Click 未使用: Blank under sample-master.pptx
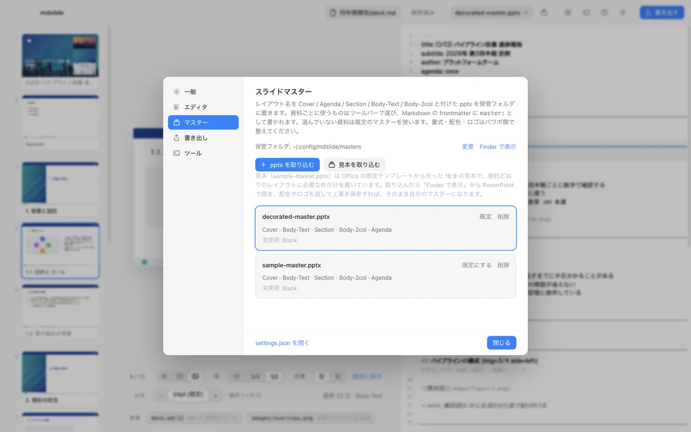Screen dimensions: 691x432 point(279,288)
